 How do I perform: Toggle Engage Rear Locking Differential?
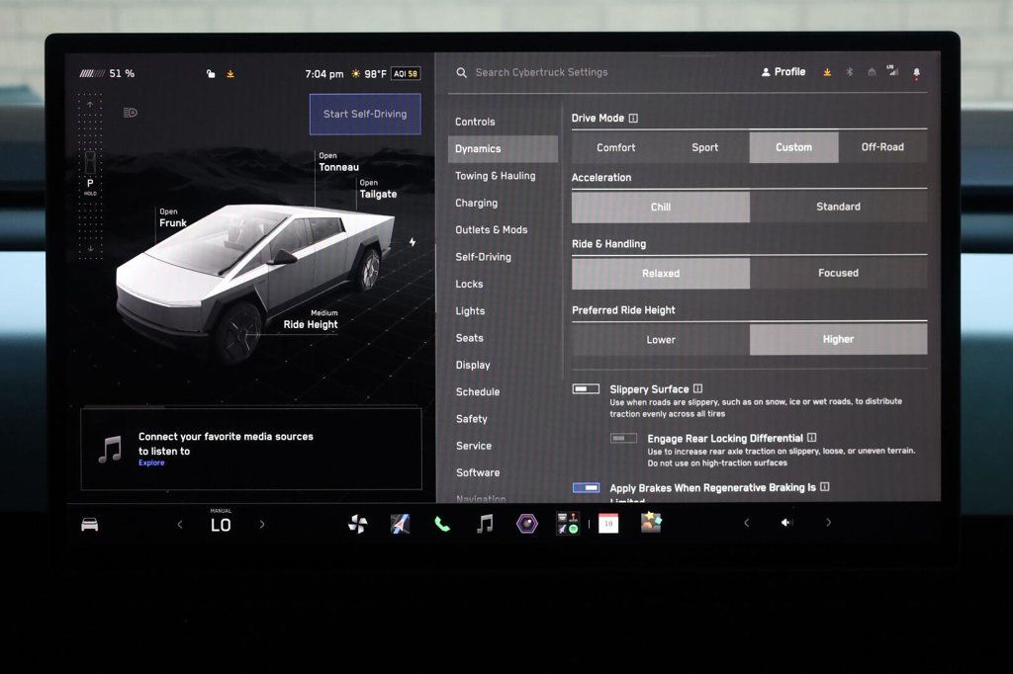coord(623,438)
